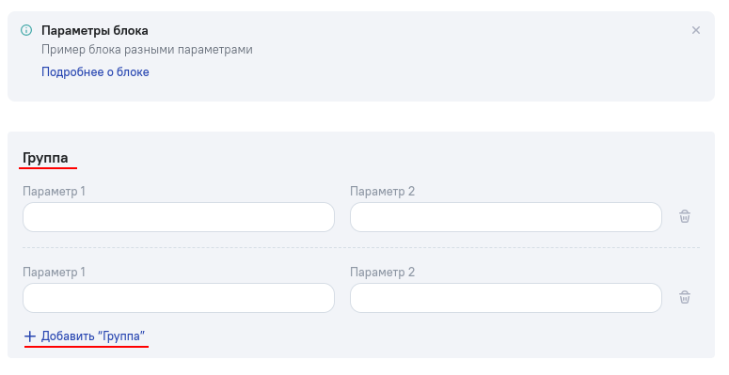Click the Параметры блока banner title
Screen dimensions: 729x375
coord(95,31)
